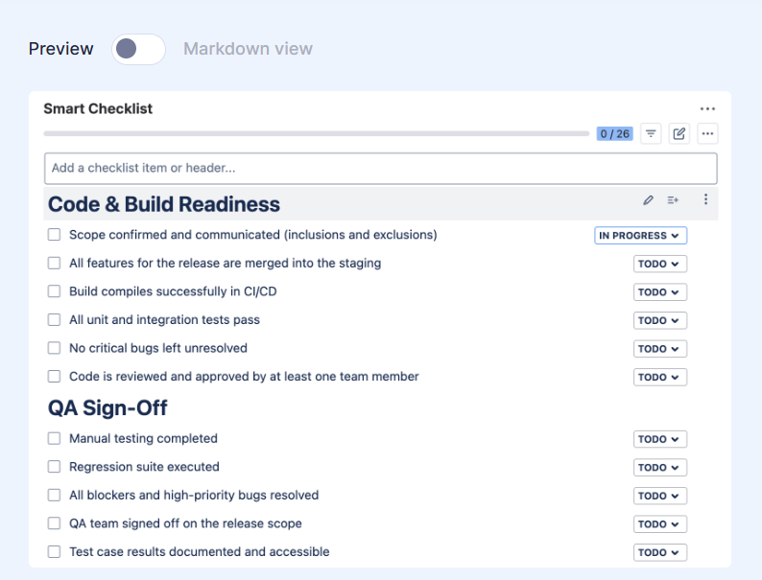
Task: Click the 'Markdown view' label
Action: [248, 49]
